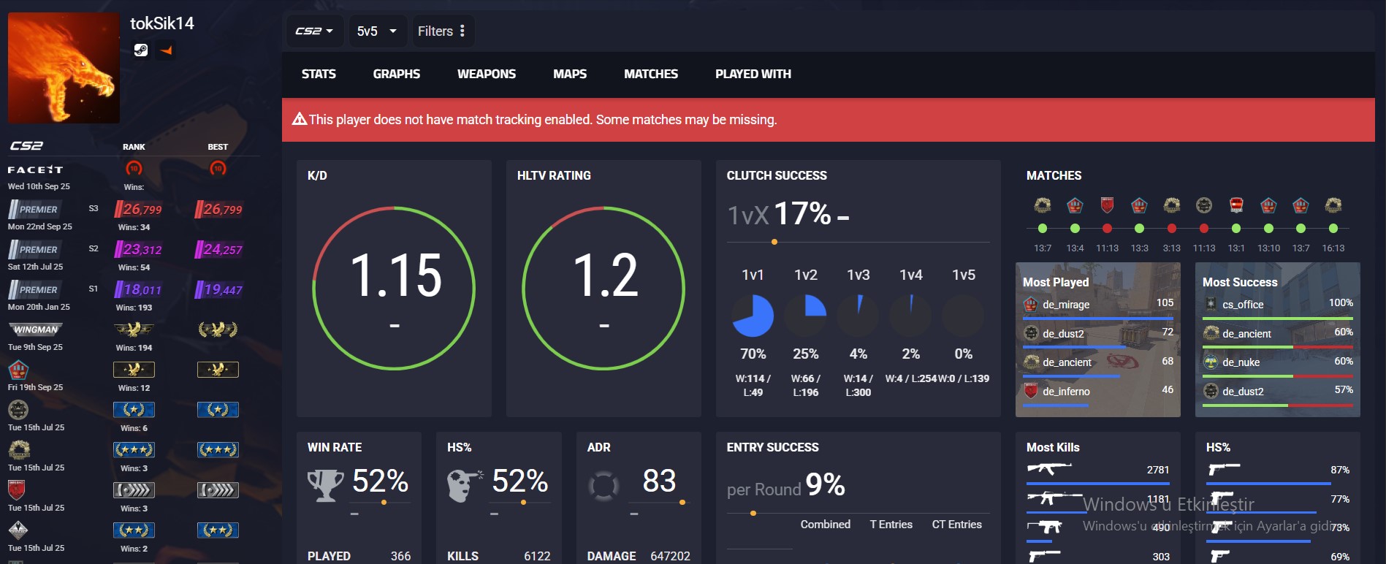The image size is (1386, 564).
Task: Open the Filters menu button
Action: coord(442,31)
